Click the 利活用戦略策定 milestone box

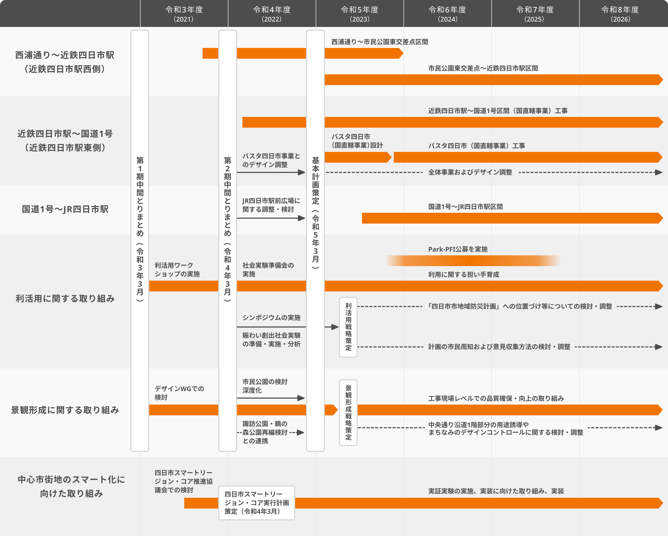[348, 327]
